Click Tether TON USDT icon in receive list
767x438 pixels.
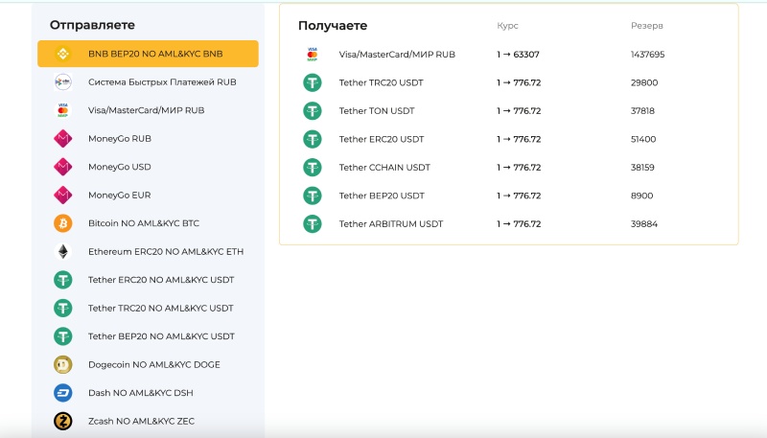pos(312,111)
